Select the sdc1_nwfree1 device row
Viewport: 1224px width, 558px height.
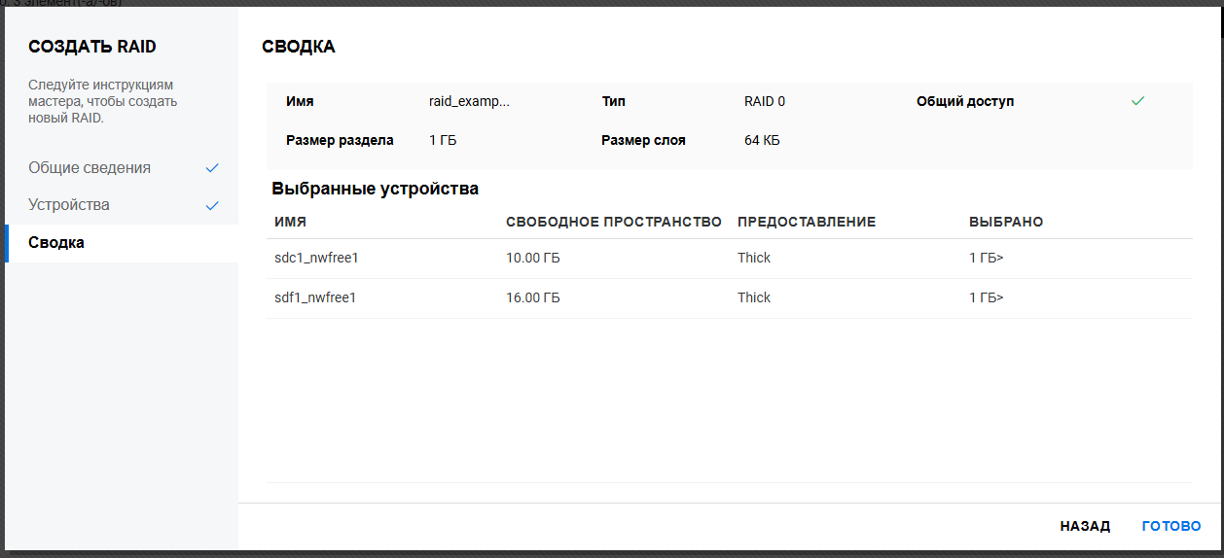[x=318, y=259]
